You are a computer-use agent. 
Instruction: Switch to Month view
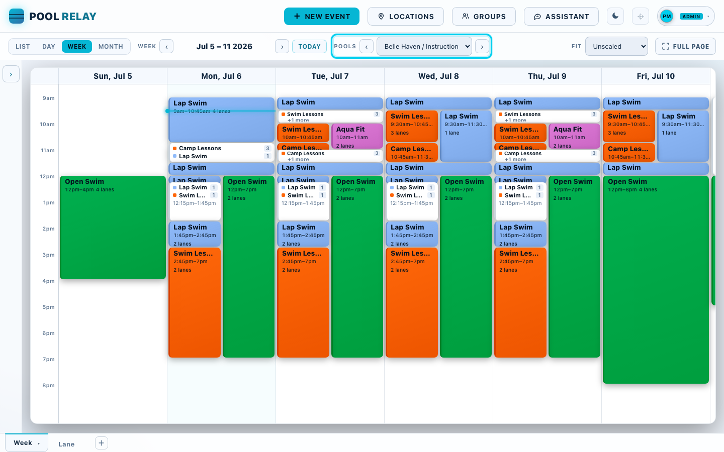(x=111, y=46)
